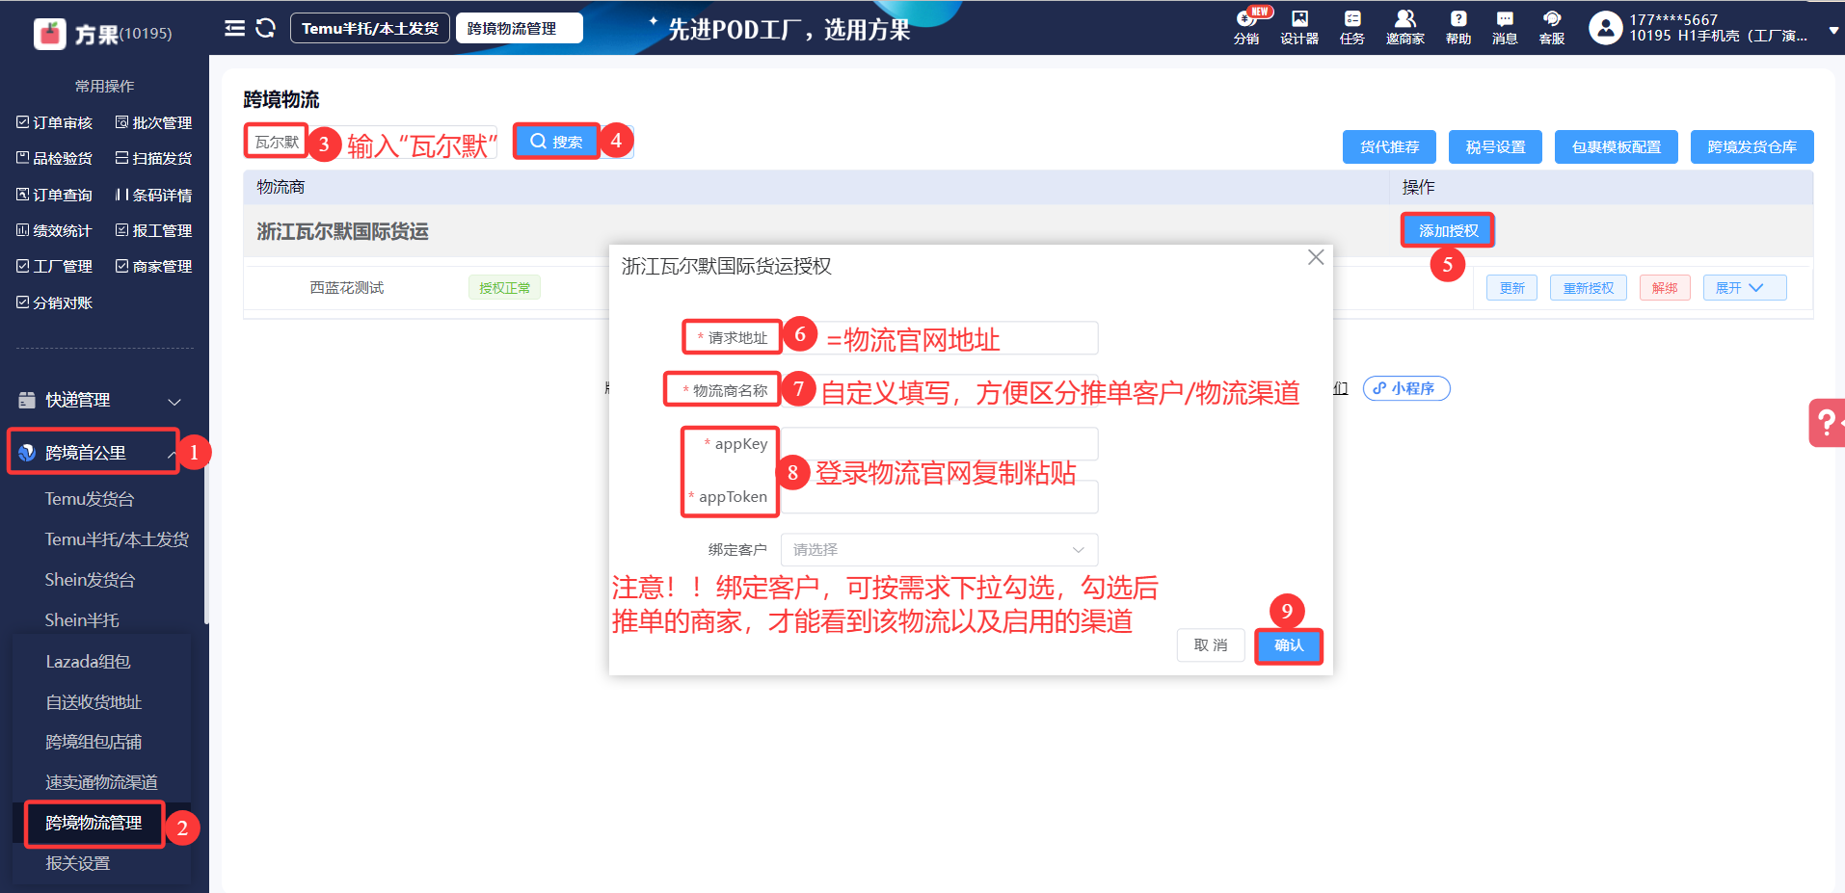Confirm the authorization with 确认
The width and height of the screenshot is (1845, 893).
click(1289, 645)
